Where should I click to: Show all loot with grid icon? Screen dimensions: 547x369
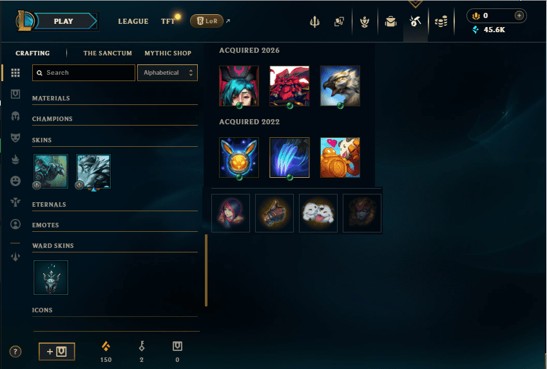click(15, 73)
